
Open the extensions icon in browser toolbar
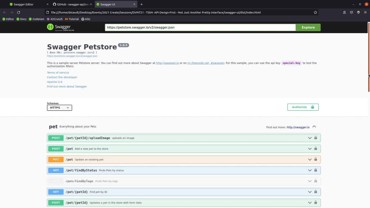coord(358,12)
